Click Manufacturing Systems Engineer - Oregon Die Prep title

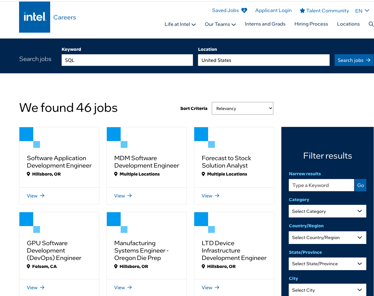(142, 250)
